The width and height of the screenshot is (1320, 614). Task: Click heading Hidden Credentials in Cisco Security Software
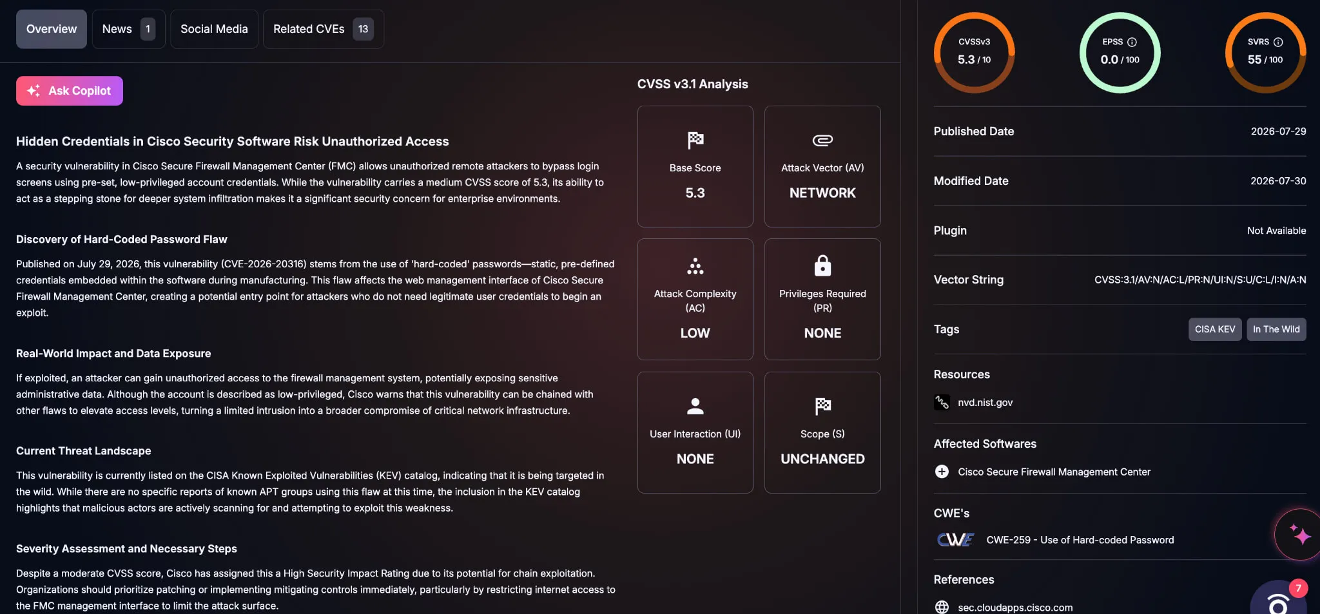click(232, 141)
